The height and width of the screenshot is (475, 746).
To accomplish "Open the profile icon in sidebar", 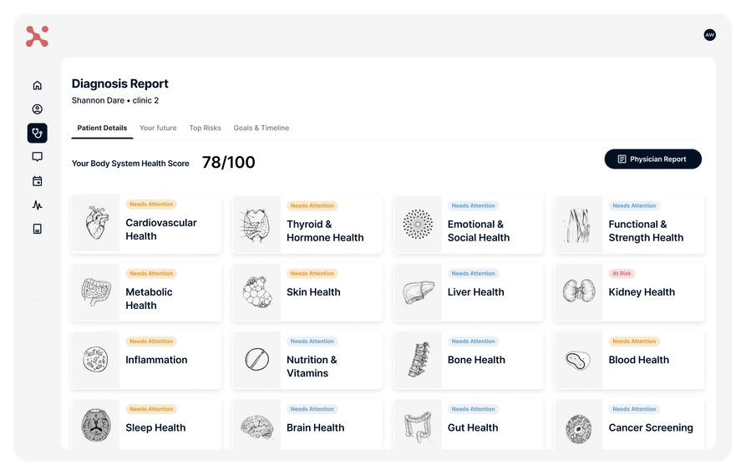I will pos(37,109).
